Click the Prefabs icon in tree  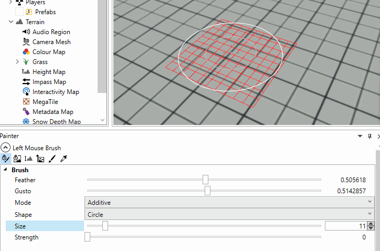point(29,12)
